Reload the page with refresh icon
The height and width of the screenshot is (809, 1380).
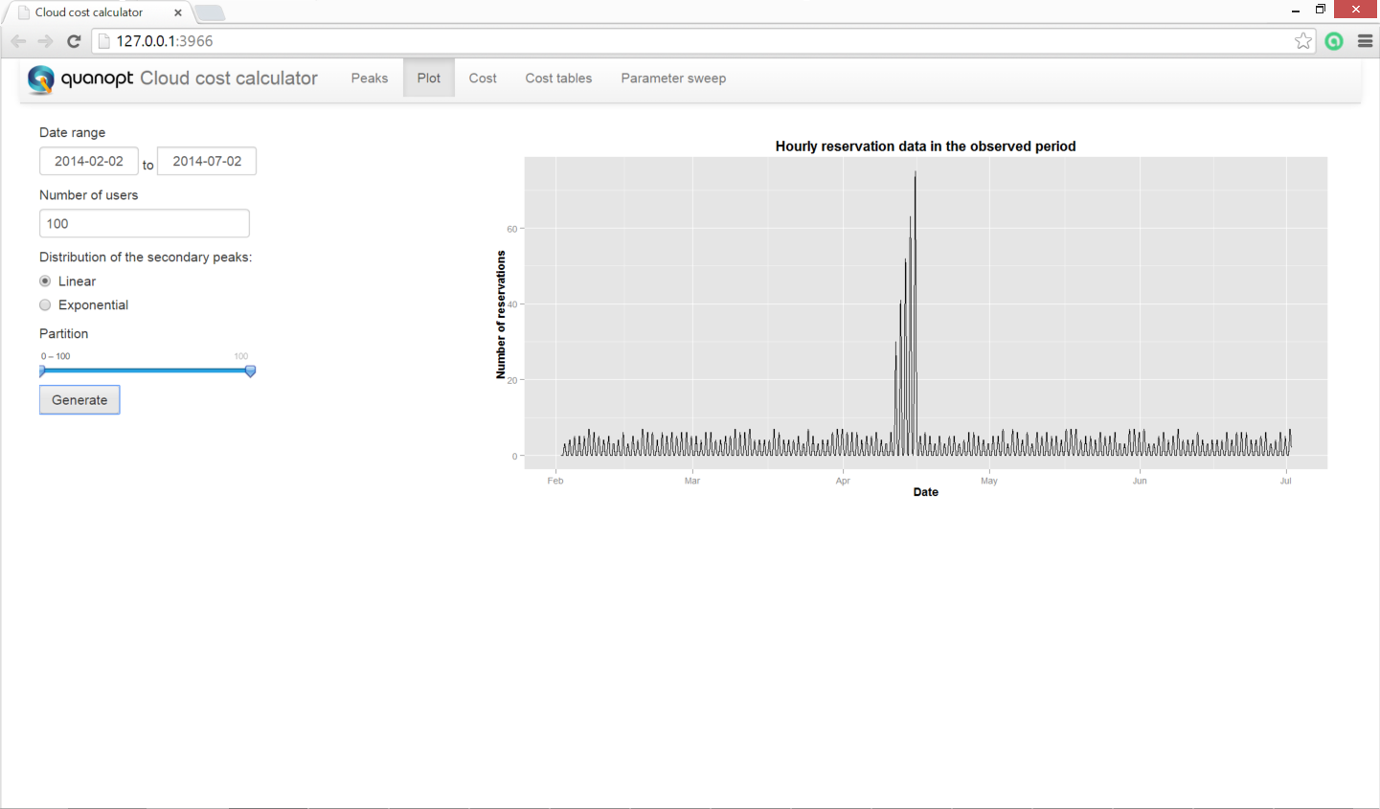pos(74,41)
